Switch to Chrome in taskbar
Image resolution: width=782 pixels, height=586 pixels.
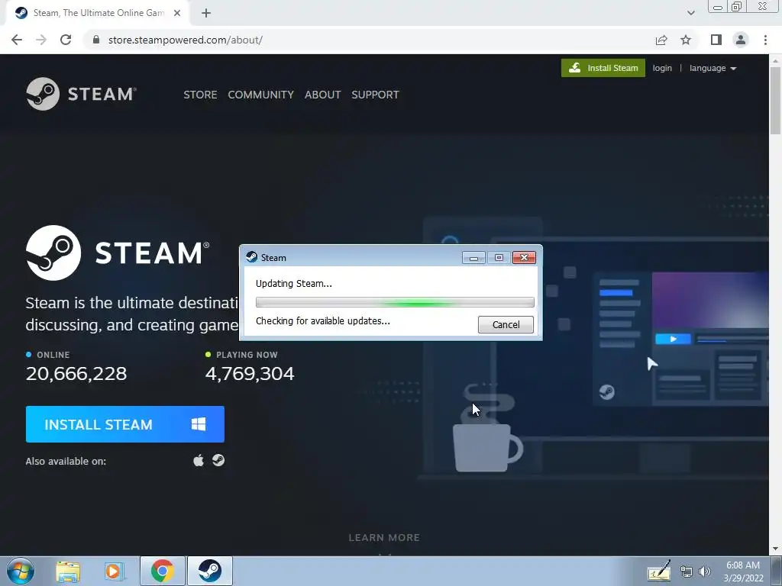(x=163, y=571)
